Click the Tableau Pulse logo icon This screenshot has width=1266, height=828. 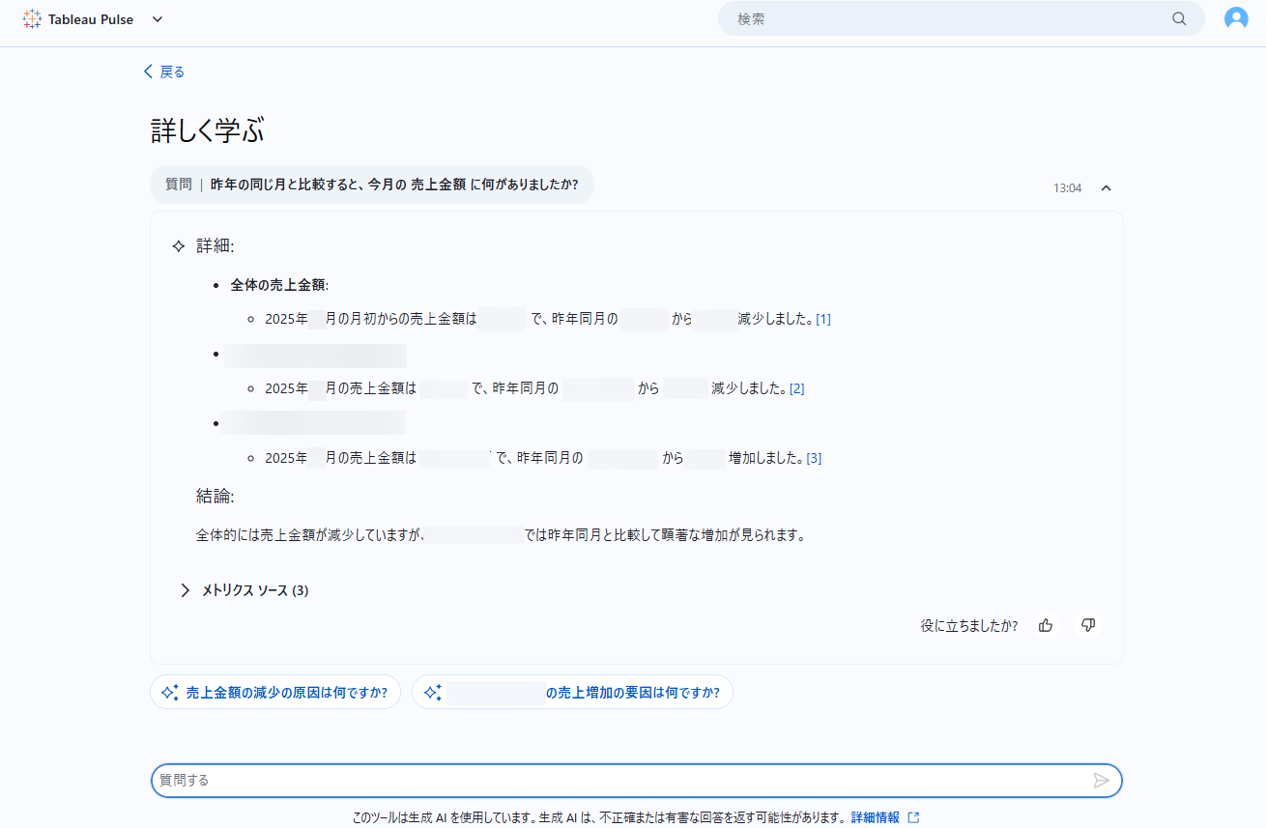(32, 19)
